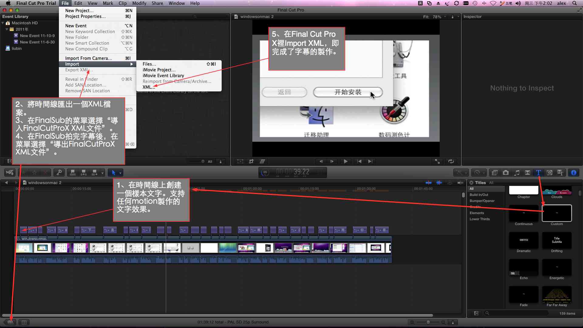The height and width of the screenshot is (328, 583).
Task: Toggle audio skimming in timeline
Action: tap(439, 183)
